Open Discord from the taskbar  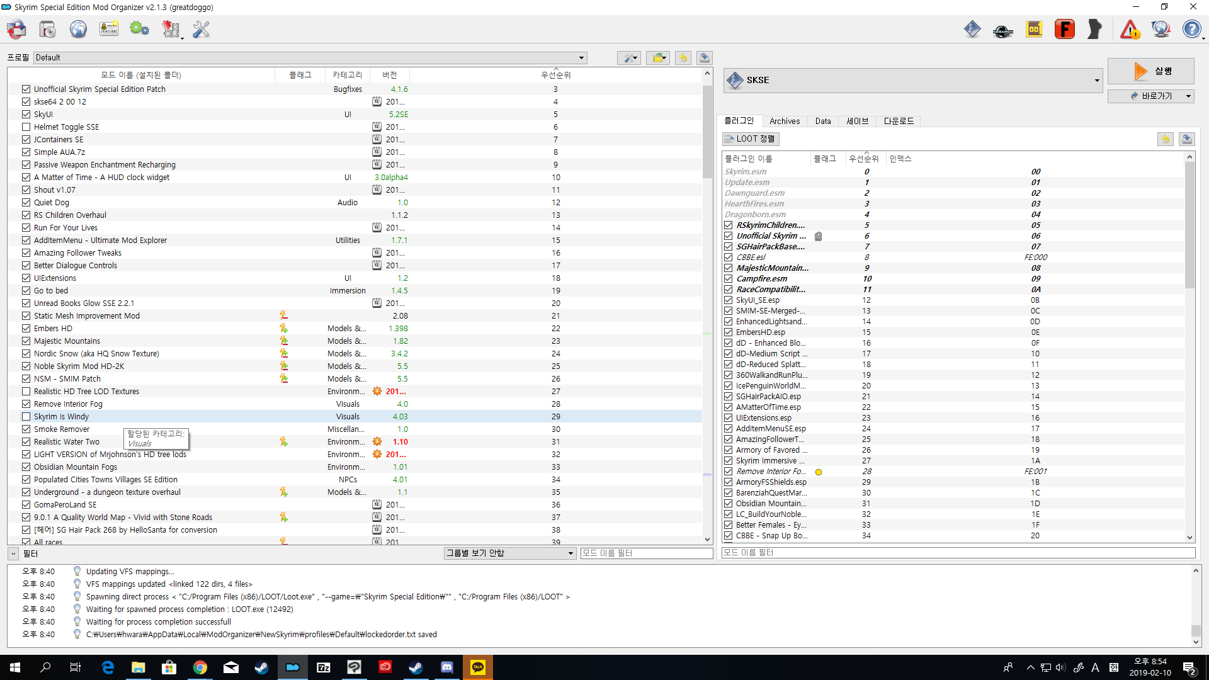(x=447, y=667)
